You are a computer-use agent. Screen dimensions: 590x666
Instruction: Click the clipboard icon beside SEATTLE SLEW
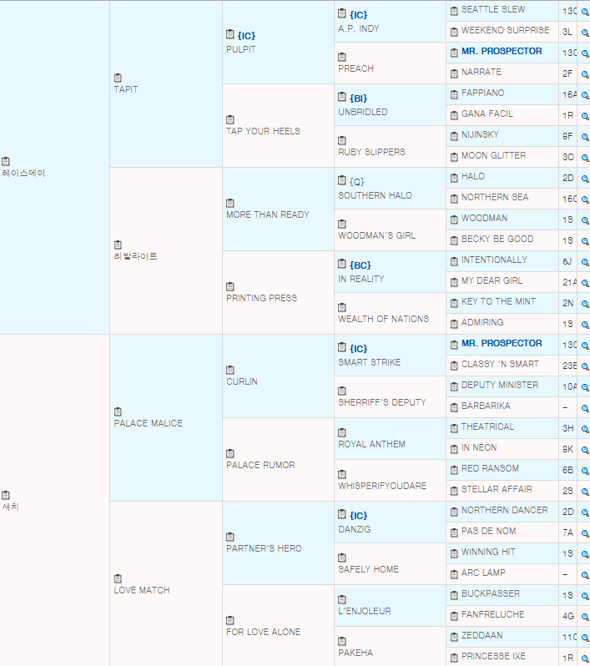(454, 11)
